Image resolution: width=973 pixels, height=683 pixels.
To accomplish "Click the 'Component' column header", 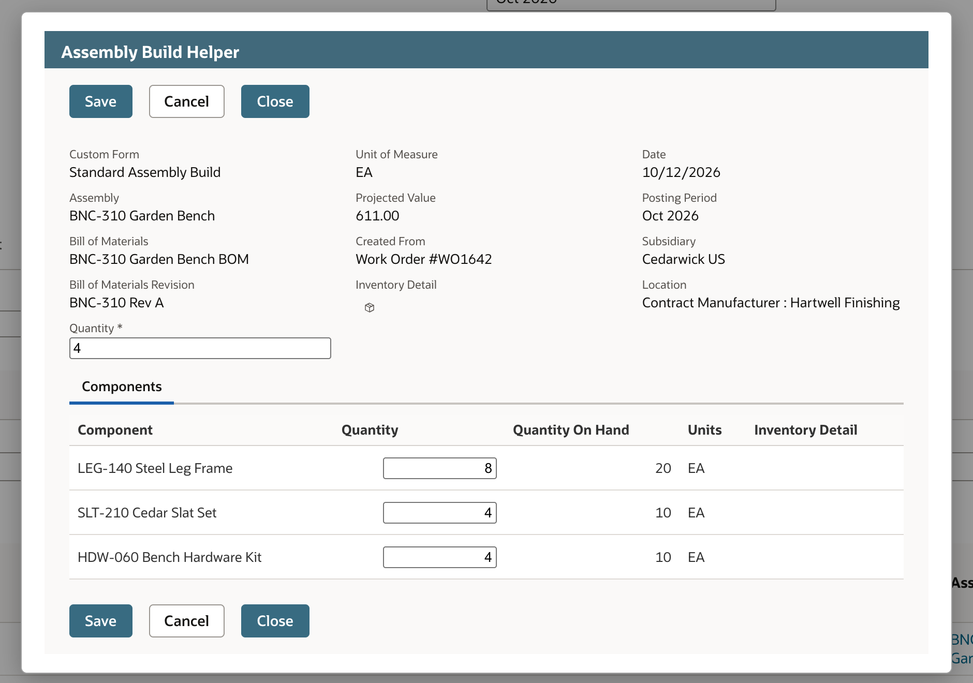I will (115, 430).
